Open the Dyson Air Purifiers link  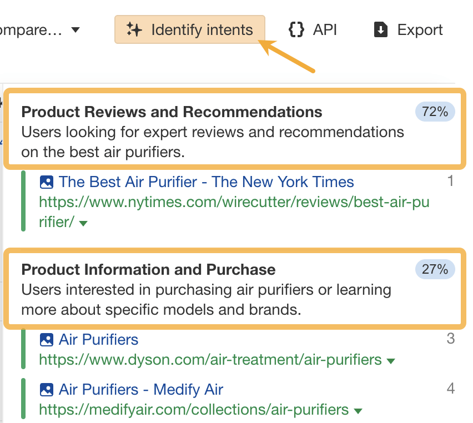100,339
